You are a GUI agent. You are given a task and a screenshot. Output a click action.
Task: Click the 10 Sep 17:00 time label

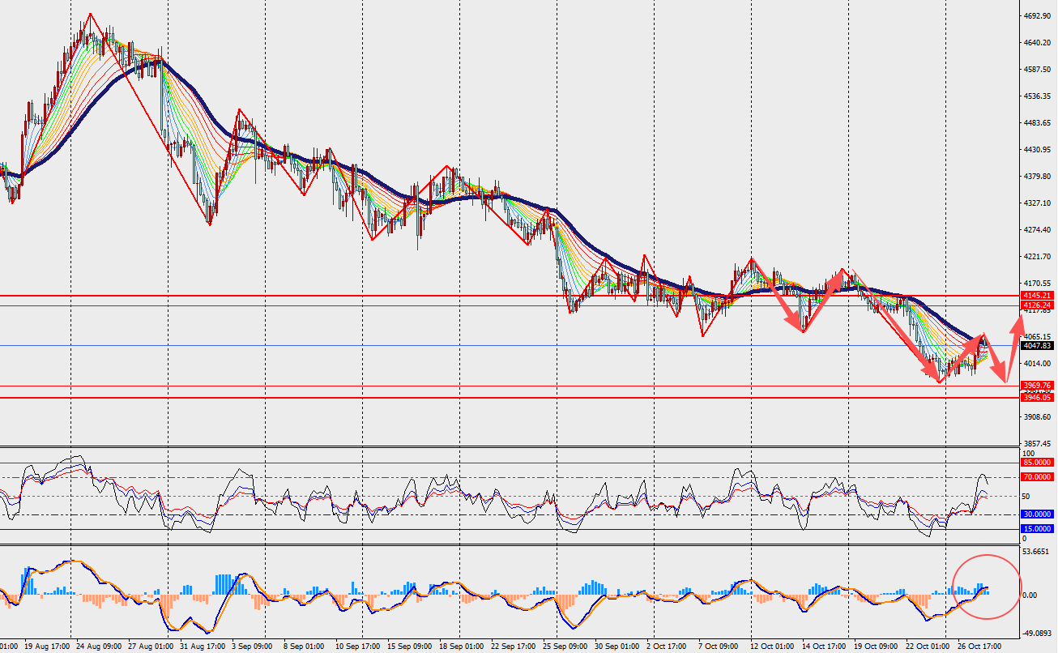[357, 647]
